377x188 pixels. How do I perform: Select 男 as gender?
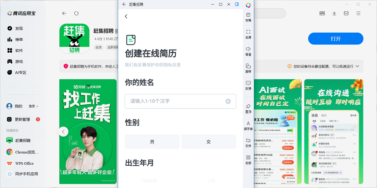[x=152, y=142]
